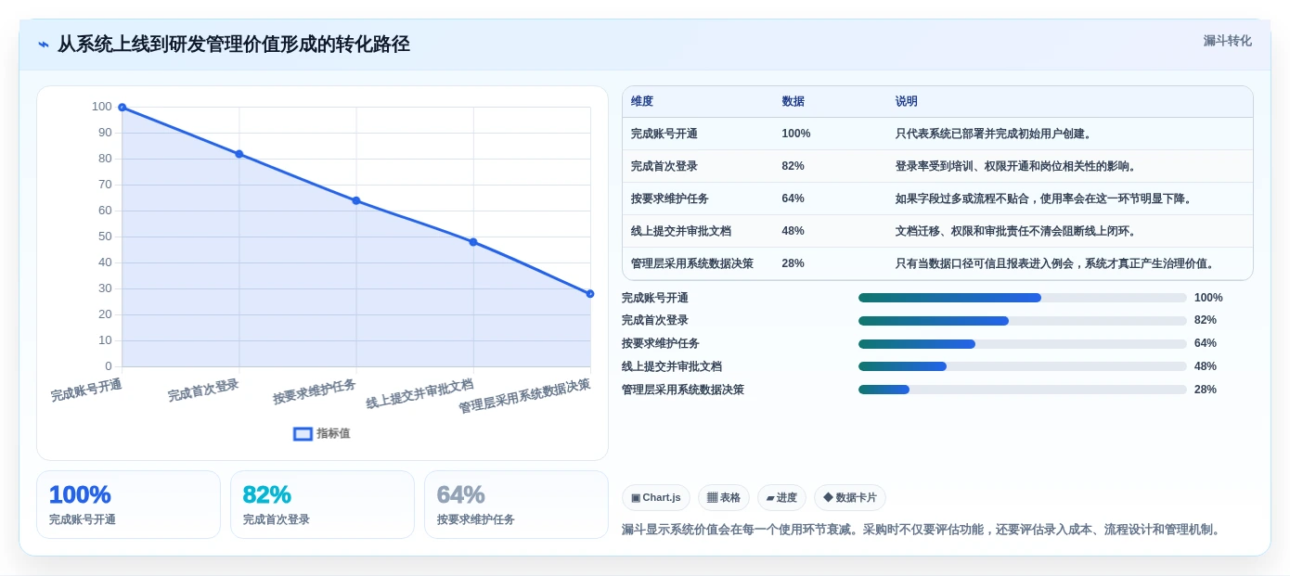The height and width of the screenshot is (576, 1290).
Task: Click the description about 登录率受到培训
Action: (x=1015, y=166)
